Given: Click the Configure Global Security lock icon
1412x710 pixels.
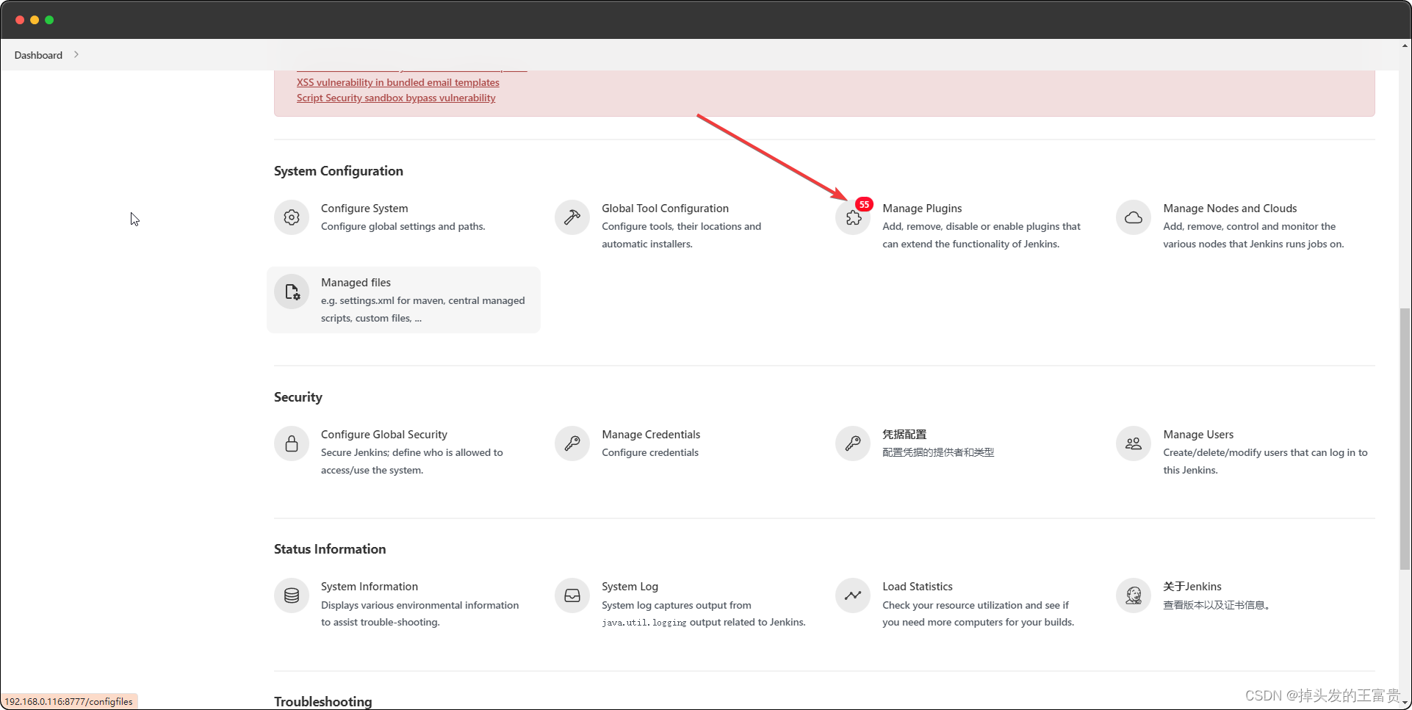Looking at the screenshot, I should click(x=292, y=443).
